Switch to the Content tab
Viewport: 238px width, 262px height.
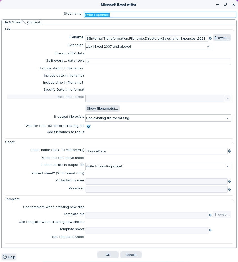click(33, 22)
